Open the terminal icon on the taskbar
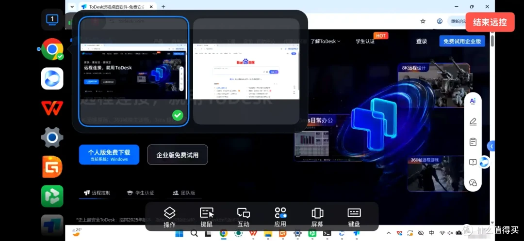 click(x=327, y=234)
